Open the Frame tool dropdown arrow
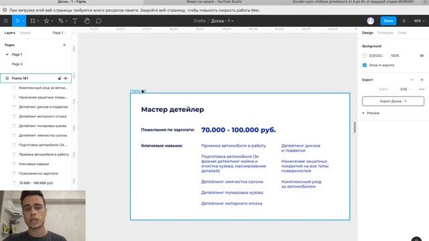429x241 pixels. coord(38,21)
